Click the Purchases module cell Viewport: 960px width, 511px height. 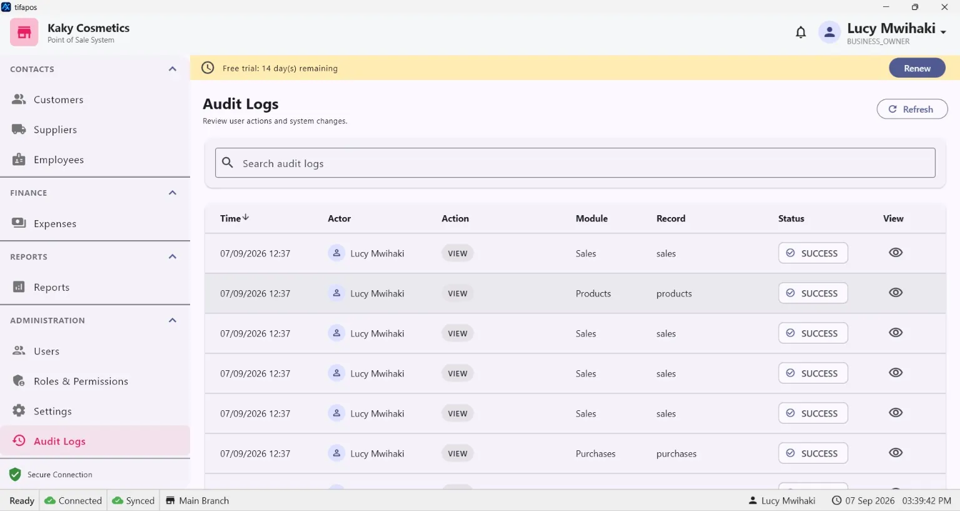tap(595, 453)
